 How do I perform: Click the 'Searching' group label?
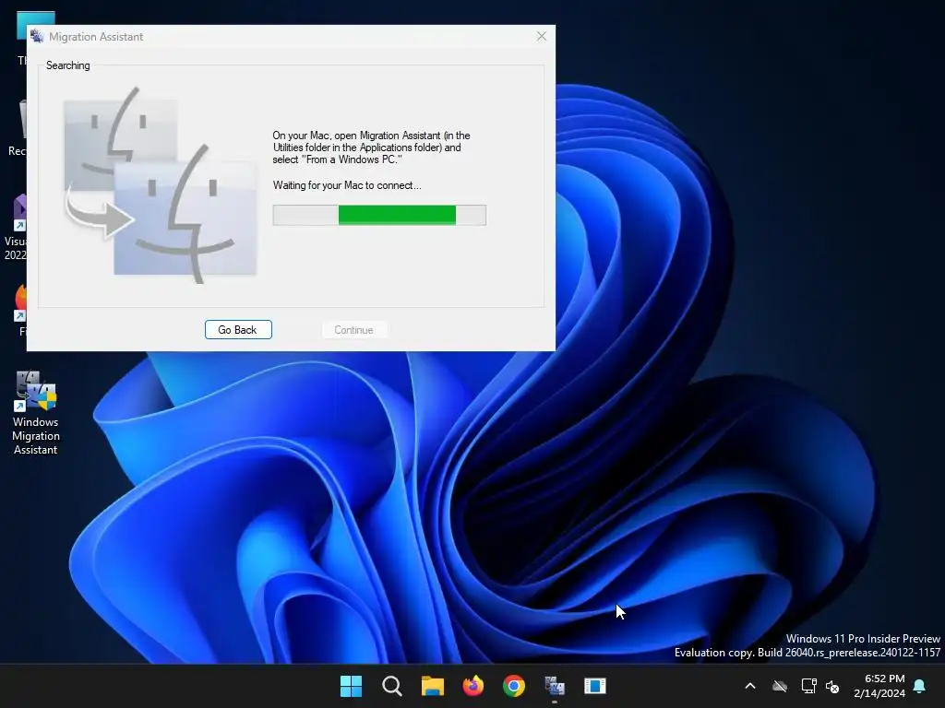pyautogui.click(x=68, y=65)
